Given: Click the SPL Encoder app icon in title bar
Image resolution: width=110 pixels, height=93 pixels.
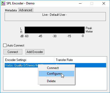Looking at the screenshot, I should [3, 3].
